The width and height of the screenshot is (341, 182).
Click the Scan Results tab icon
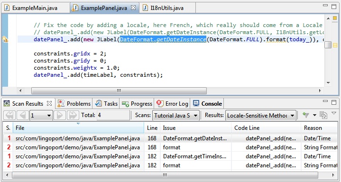click(x=7, y=104)
